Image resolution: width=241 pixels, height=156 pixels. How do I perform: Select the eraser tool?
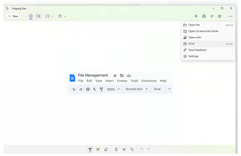tap(106, 150)
